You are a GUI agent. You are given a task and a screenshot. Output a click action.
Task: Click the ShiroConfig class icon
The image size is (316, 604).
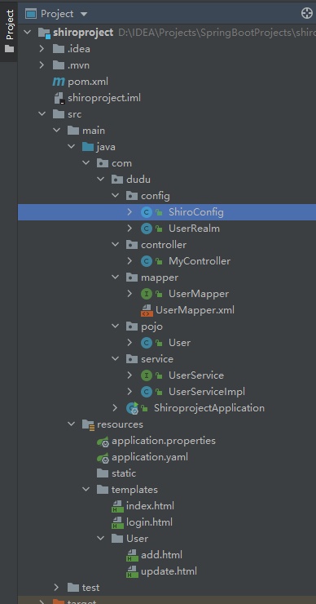point(146,212)
